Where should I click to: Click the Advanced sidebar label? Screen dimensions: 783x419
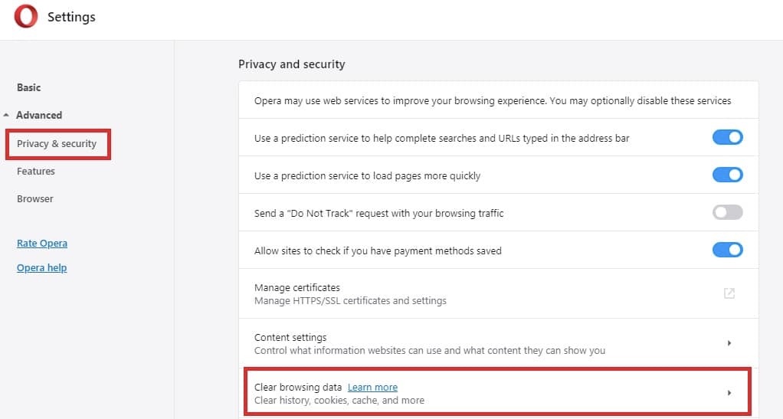(x=39, y=115)
